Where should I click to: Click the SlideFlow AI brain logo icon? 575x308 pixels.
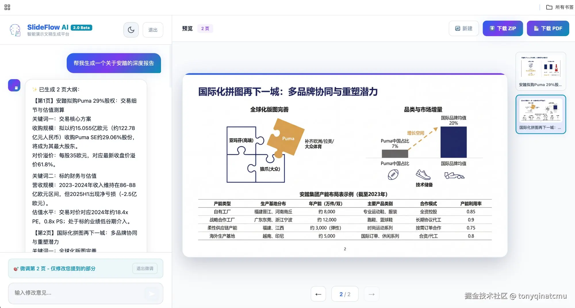15,30
